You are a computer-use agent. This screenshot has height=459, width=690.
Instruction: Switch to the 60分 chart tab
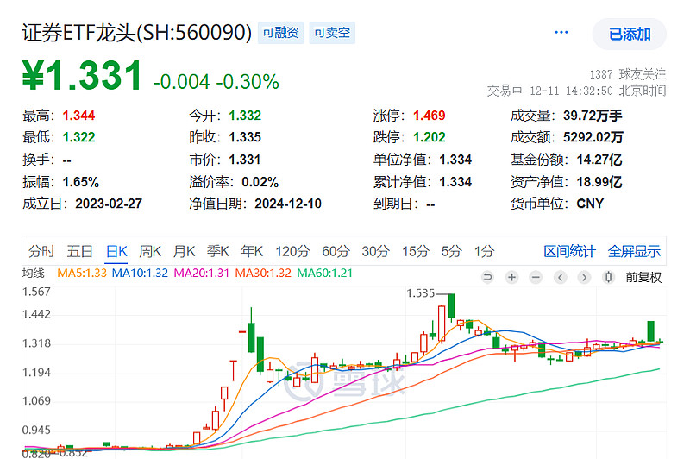pos(336,251)
